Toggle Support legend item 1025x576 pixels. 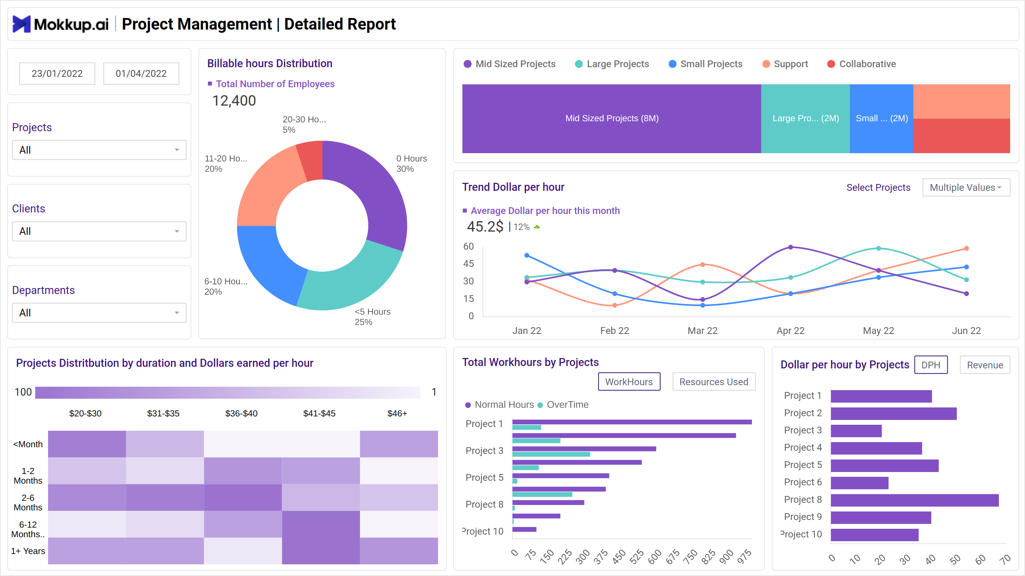click(x=785, y=64)
